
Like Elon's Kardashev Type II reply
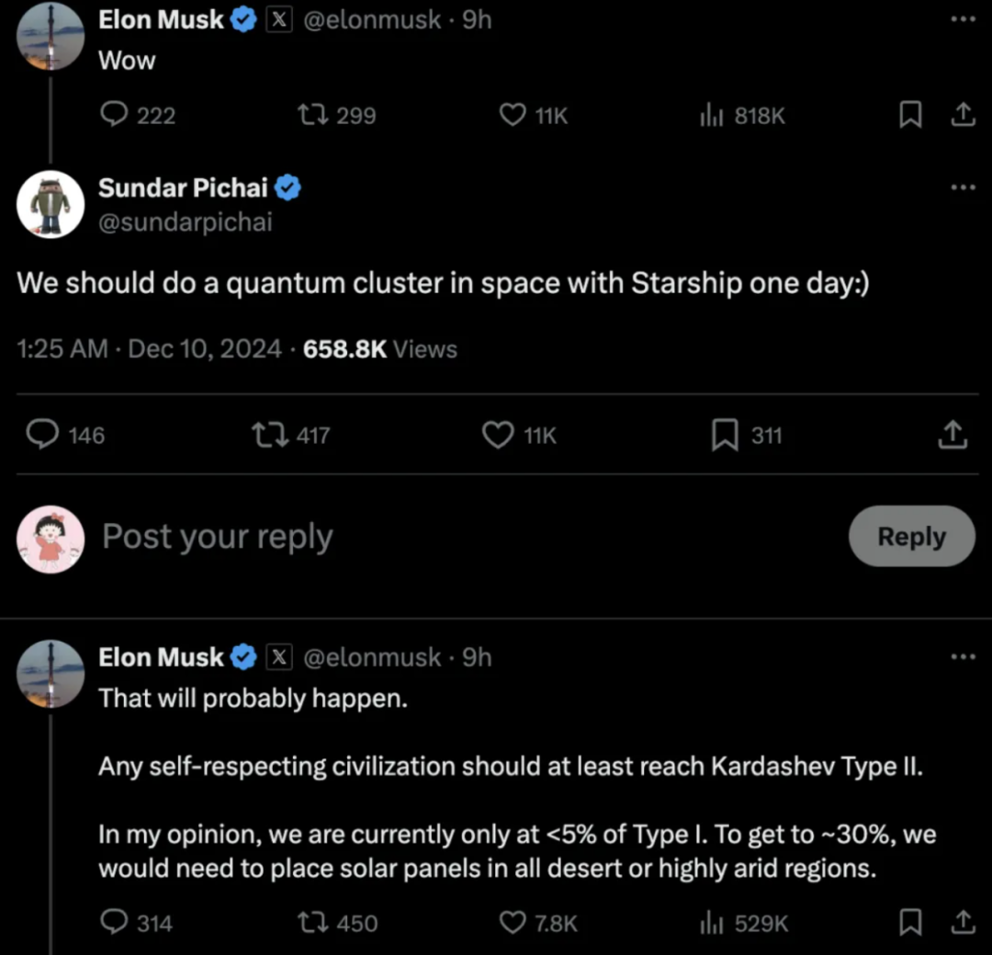tap(512, 922)
